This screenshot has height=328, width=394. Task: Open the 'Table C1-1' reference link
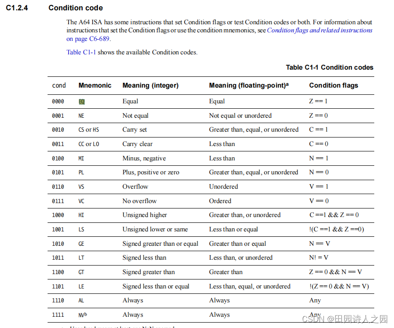click(81, 52)
